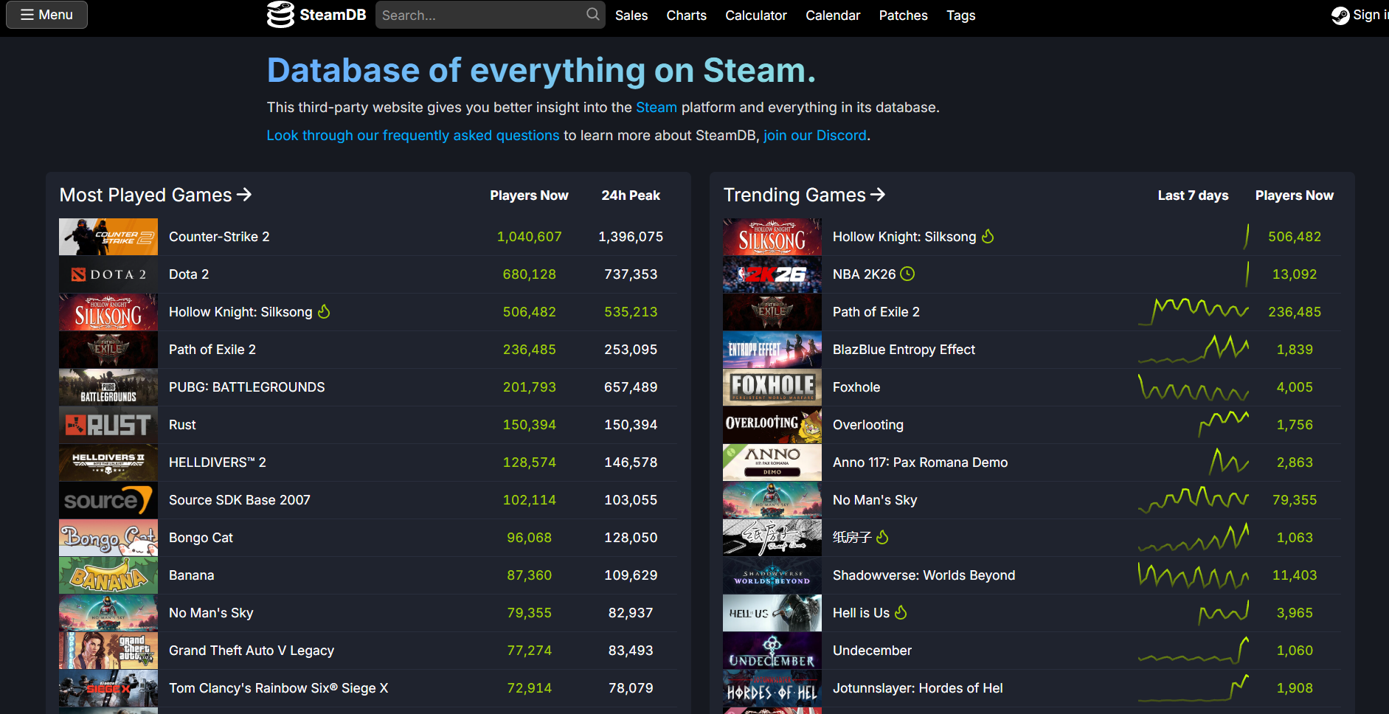This screenshot has height=714, width=1389.
Task: Click Path of Exile 2 seven-day sparkline
Action: [x=1194, y=311]
